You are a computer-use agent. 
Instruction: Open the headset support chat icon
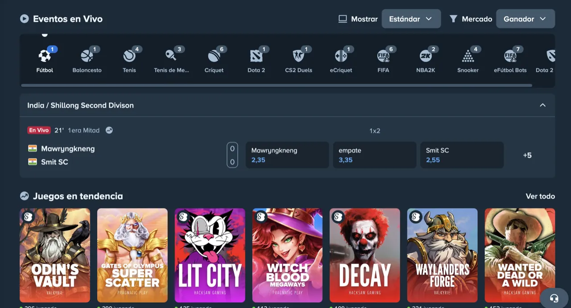tap(554, 298)
